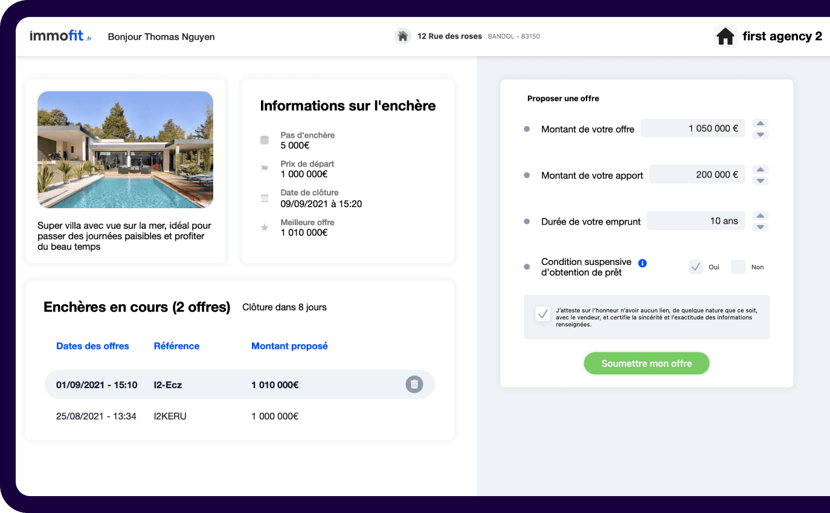Click the Montant de votre offre field

point(692,129)
